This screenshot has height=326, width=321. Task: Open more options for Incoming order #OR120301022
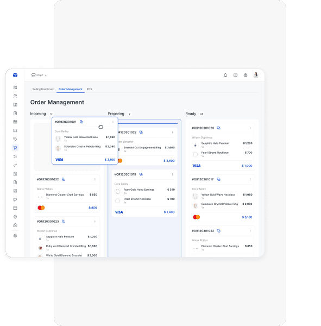pos(95,179)
